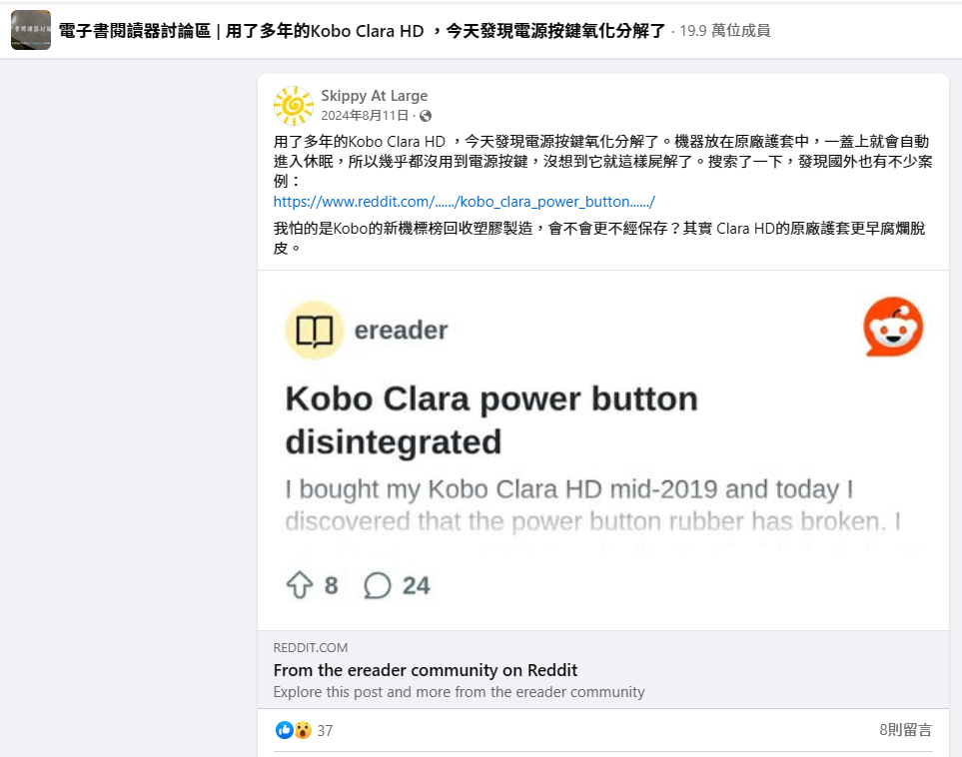Viewport: 962px width, 757px height.
Task: Click 'From the ereader community on Reddit'
Action: (x=426, y=670)
